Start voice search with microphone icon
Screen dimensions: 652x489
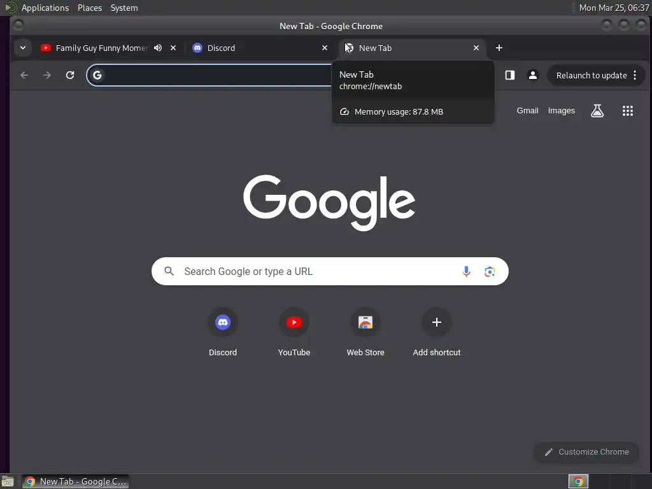466,271
